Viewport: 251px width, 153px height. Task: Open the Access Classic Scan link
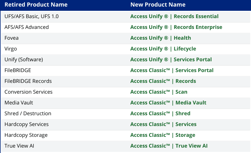[159, 92]
